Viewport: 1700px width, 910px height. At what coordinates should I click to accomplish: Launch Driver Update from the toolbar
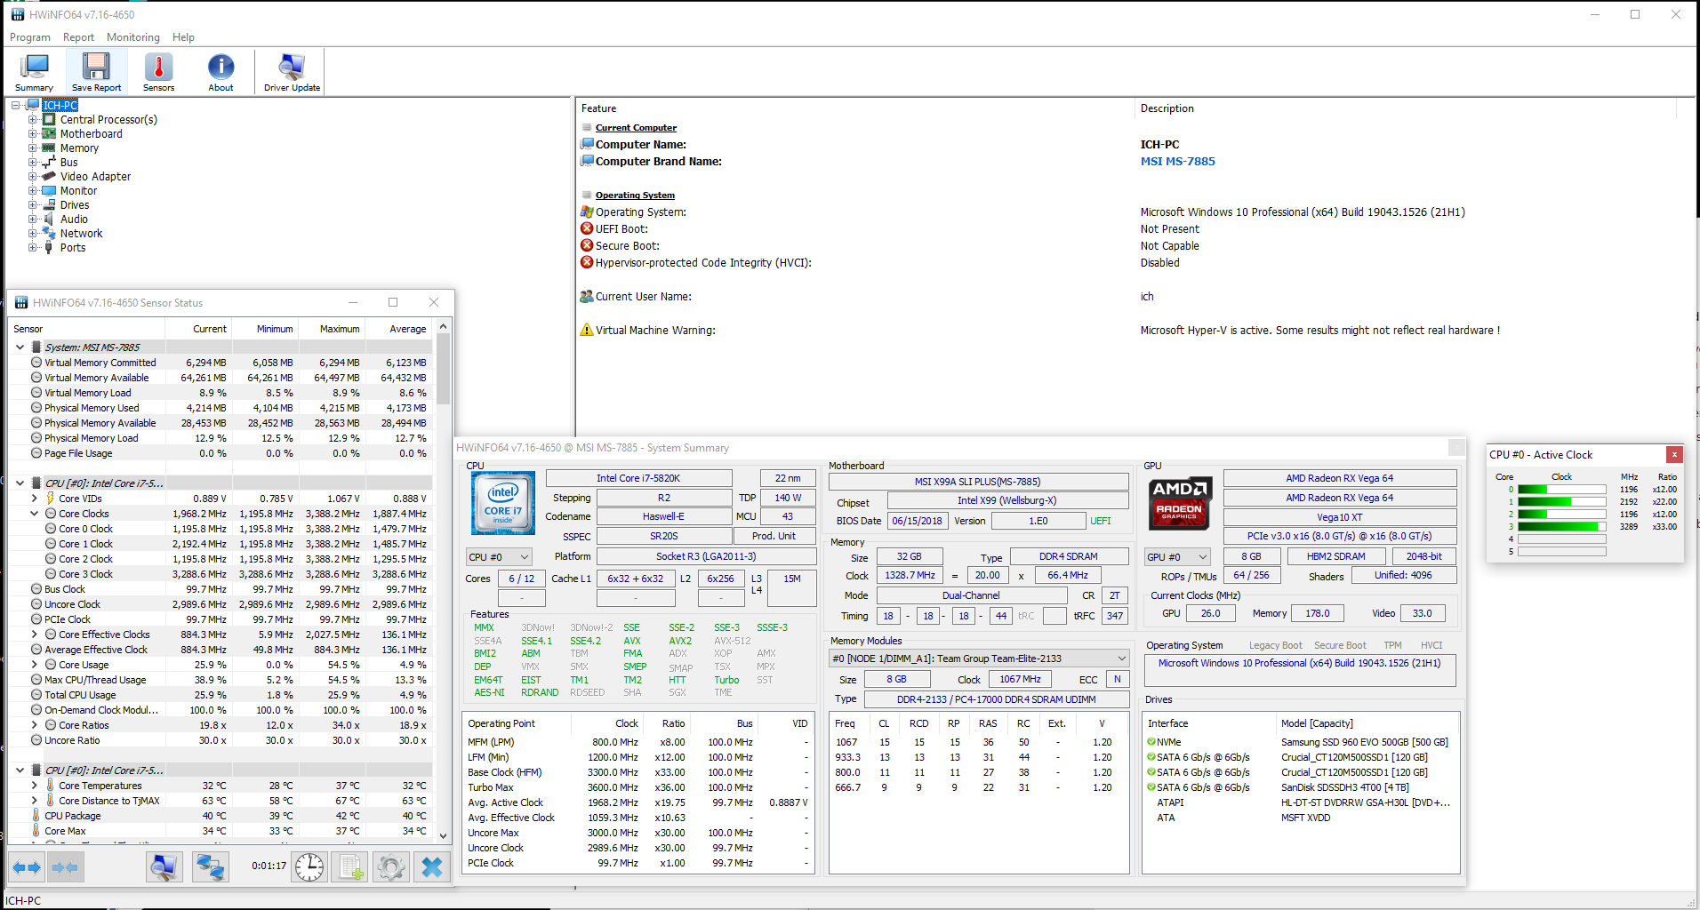(x=292, y=72)
